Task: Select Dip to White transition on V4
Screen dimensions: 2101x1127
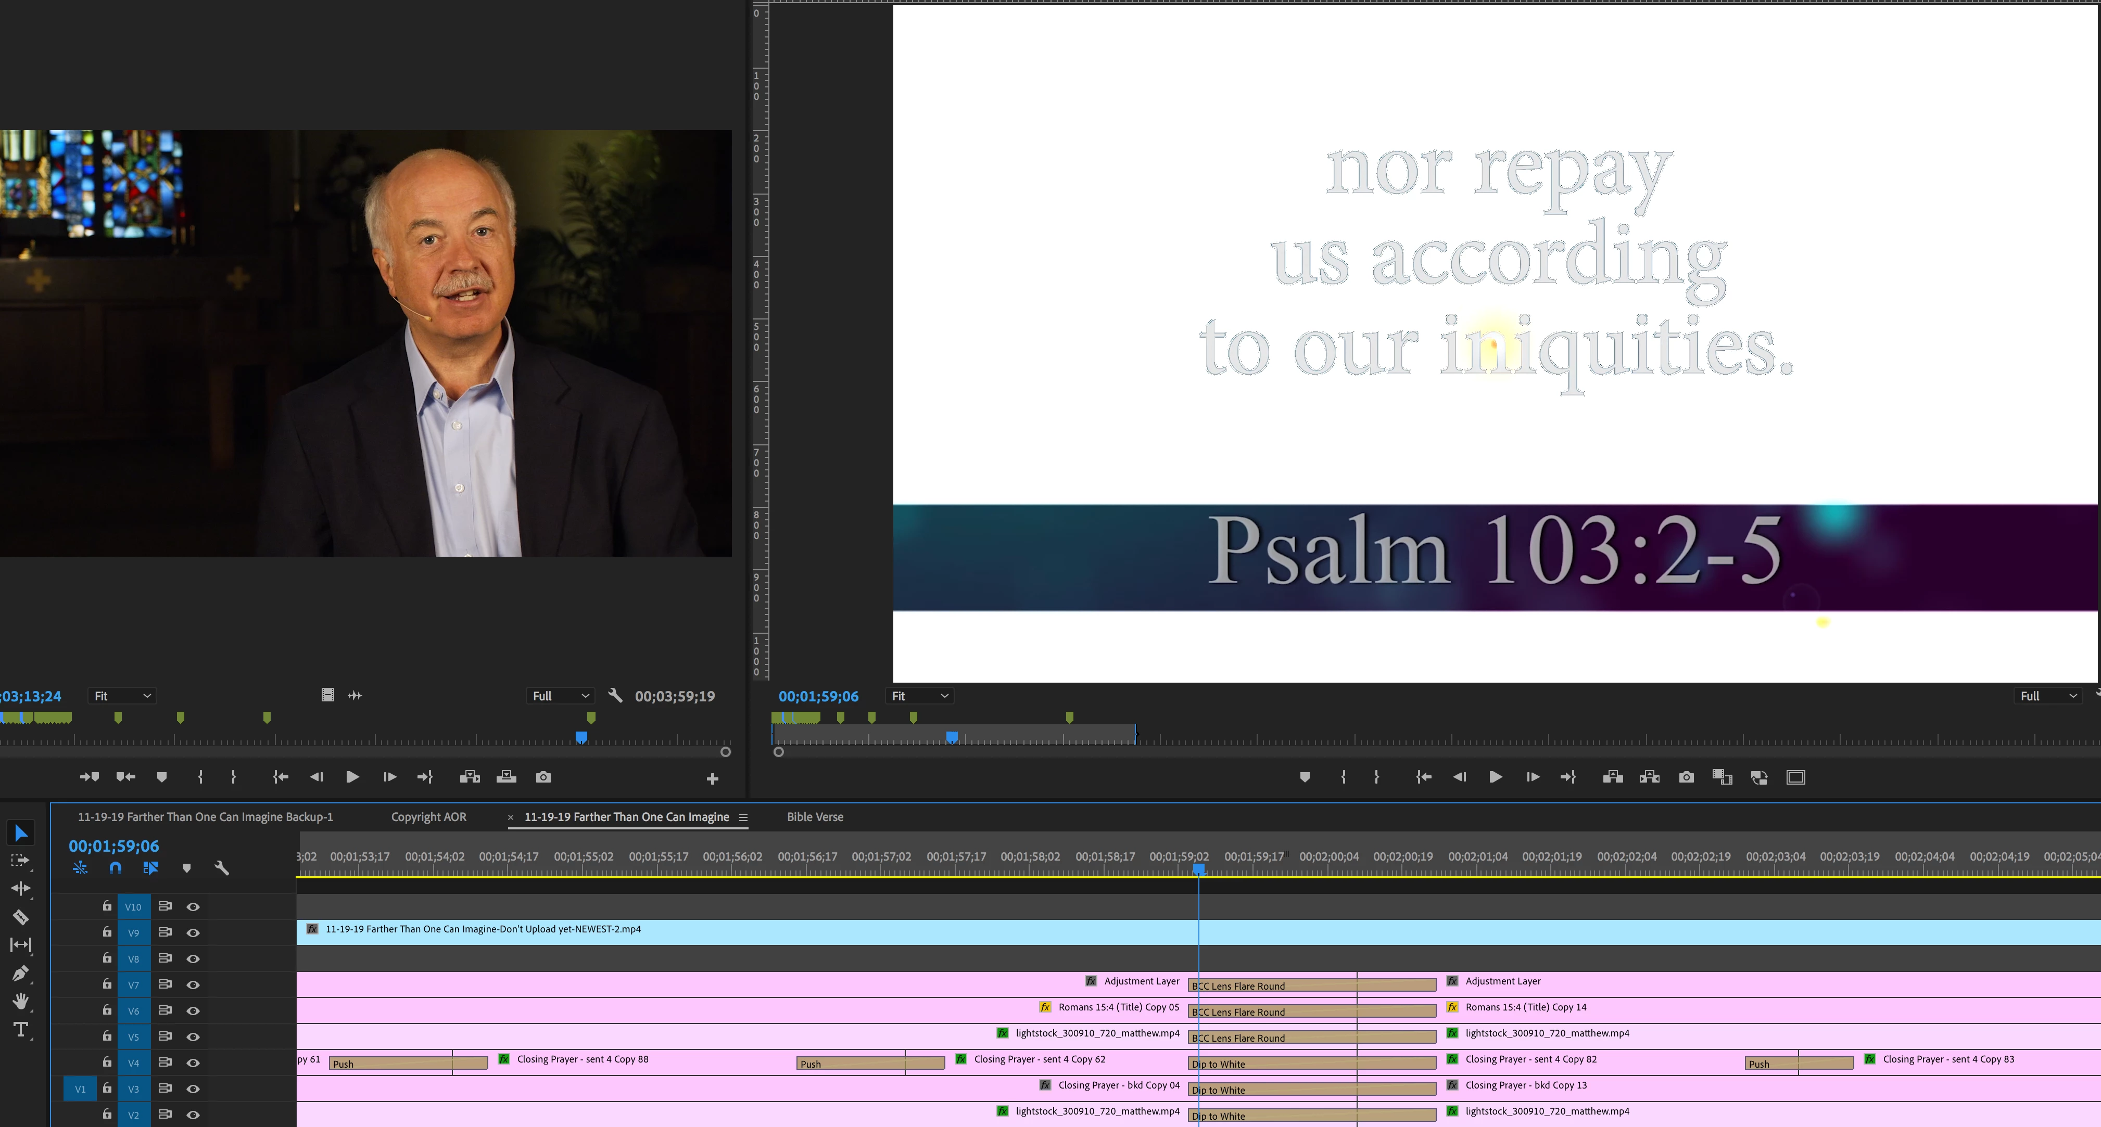Action: pos(1272,1064)
